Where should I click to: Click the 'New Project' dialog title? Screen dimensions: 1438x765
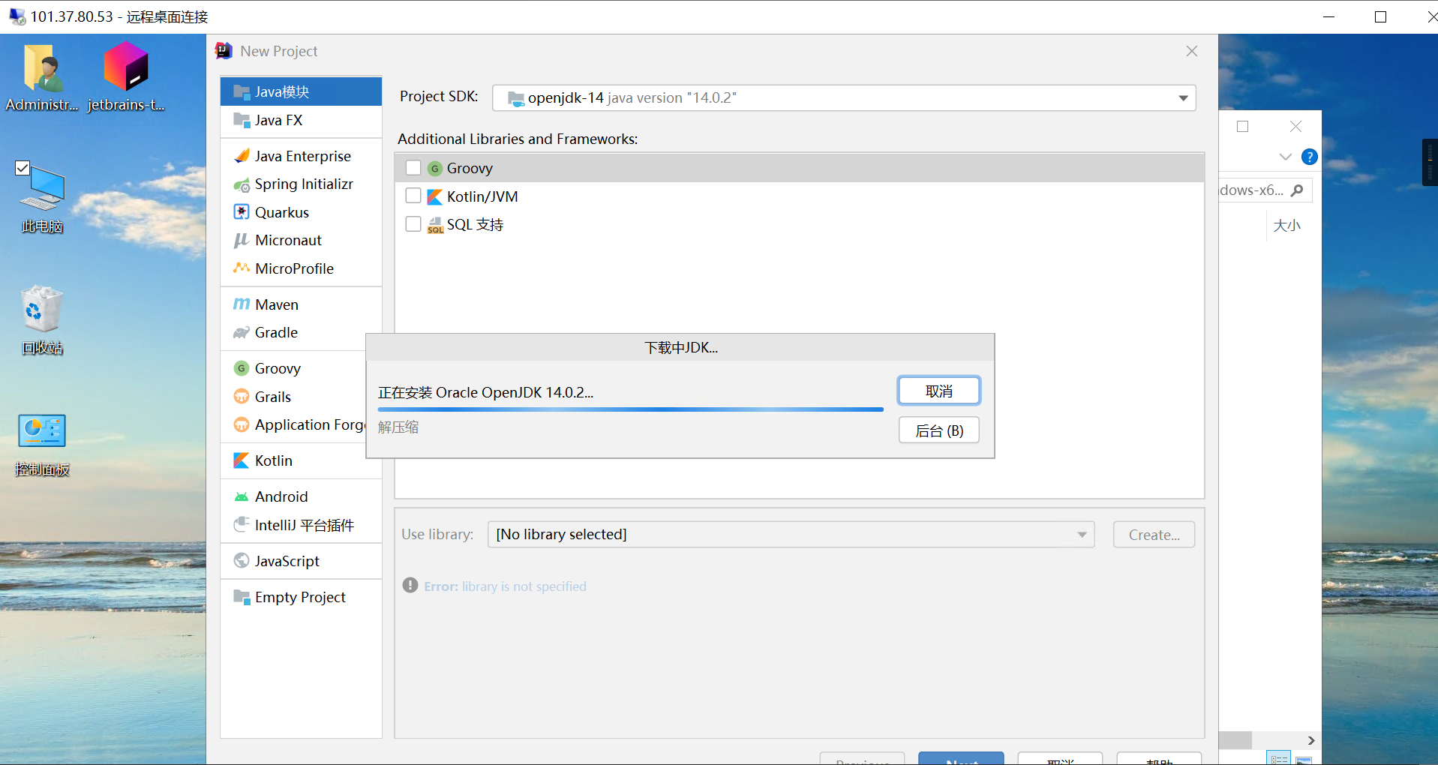click(x=279, y=51)
